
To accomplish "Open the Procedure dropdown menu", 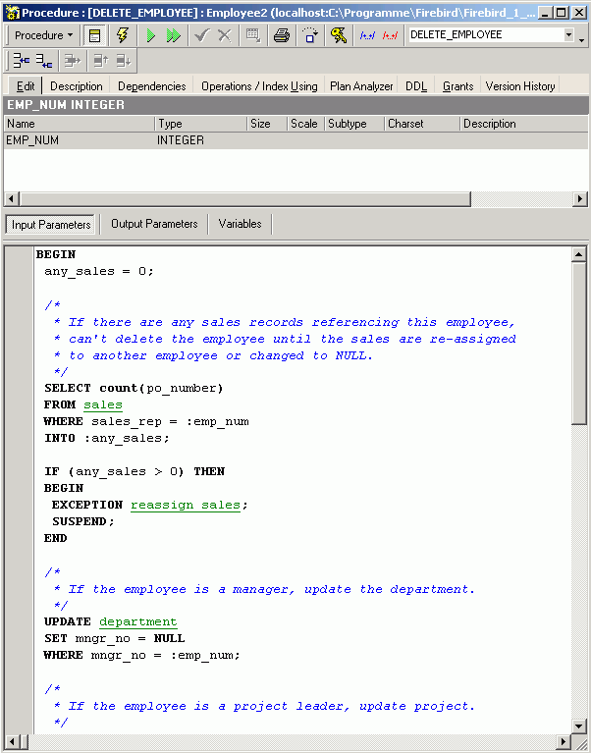I will click(43, 35).
